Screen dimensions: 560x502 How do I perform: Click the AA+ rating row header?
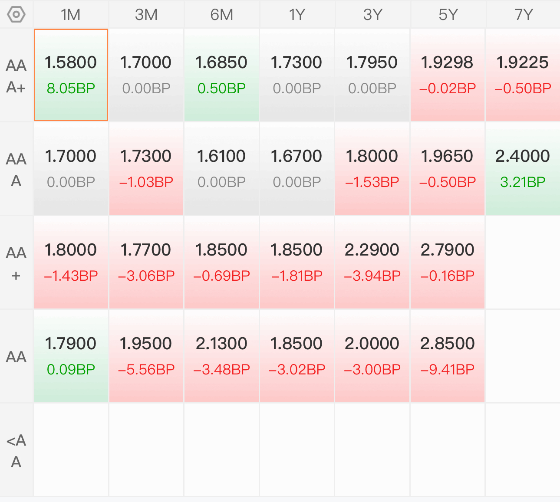16,263
